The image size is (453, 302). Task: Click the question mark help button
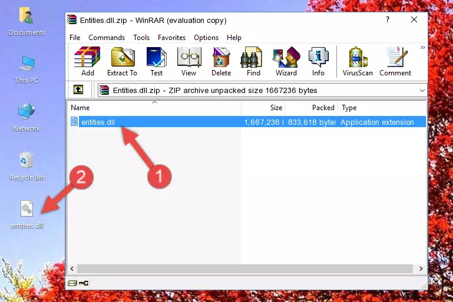click(388, 19)
